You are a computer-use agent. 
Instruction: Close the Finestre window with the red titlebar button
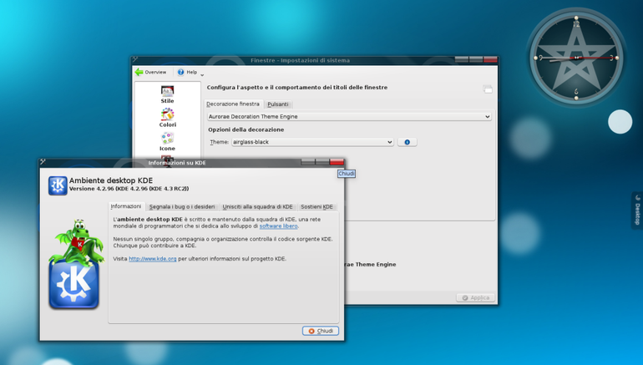coord(490,59)
